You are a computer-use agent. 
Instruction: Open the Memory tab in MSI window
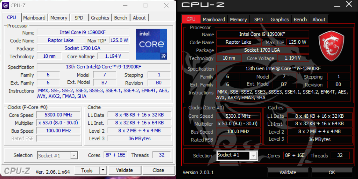(238, 19)
